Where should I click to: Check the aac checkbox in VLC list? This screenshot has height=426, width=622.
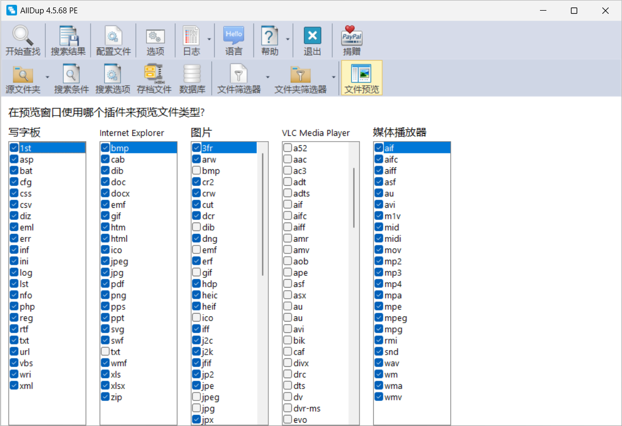[288, 160]
